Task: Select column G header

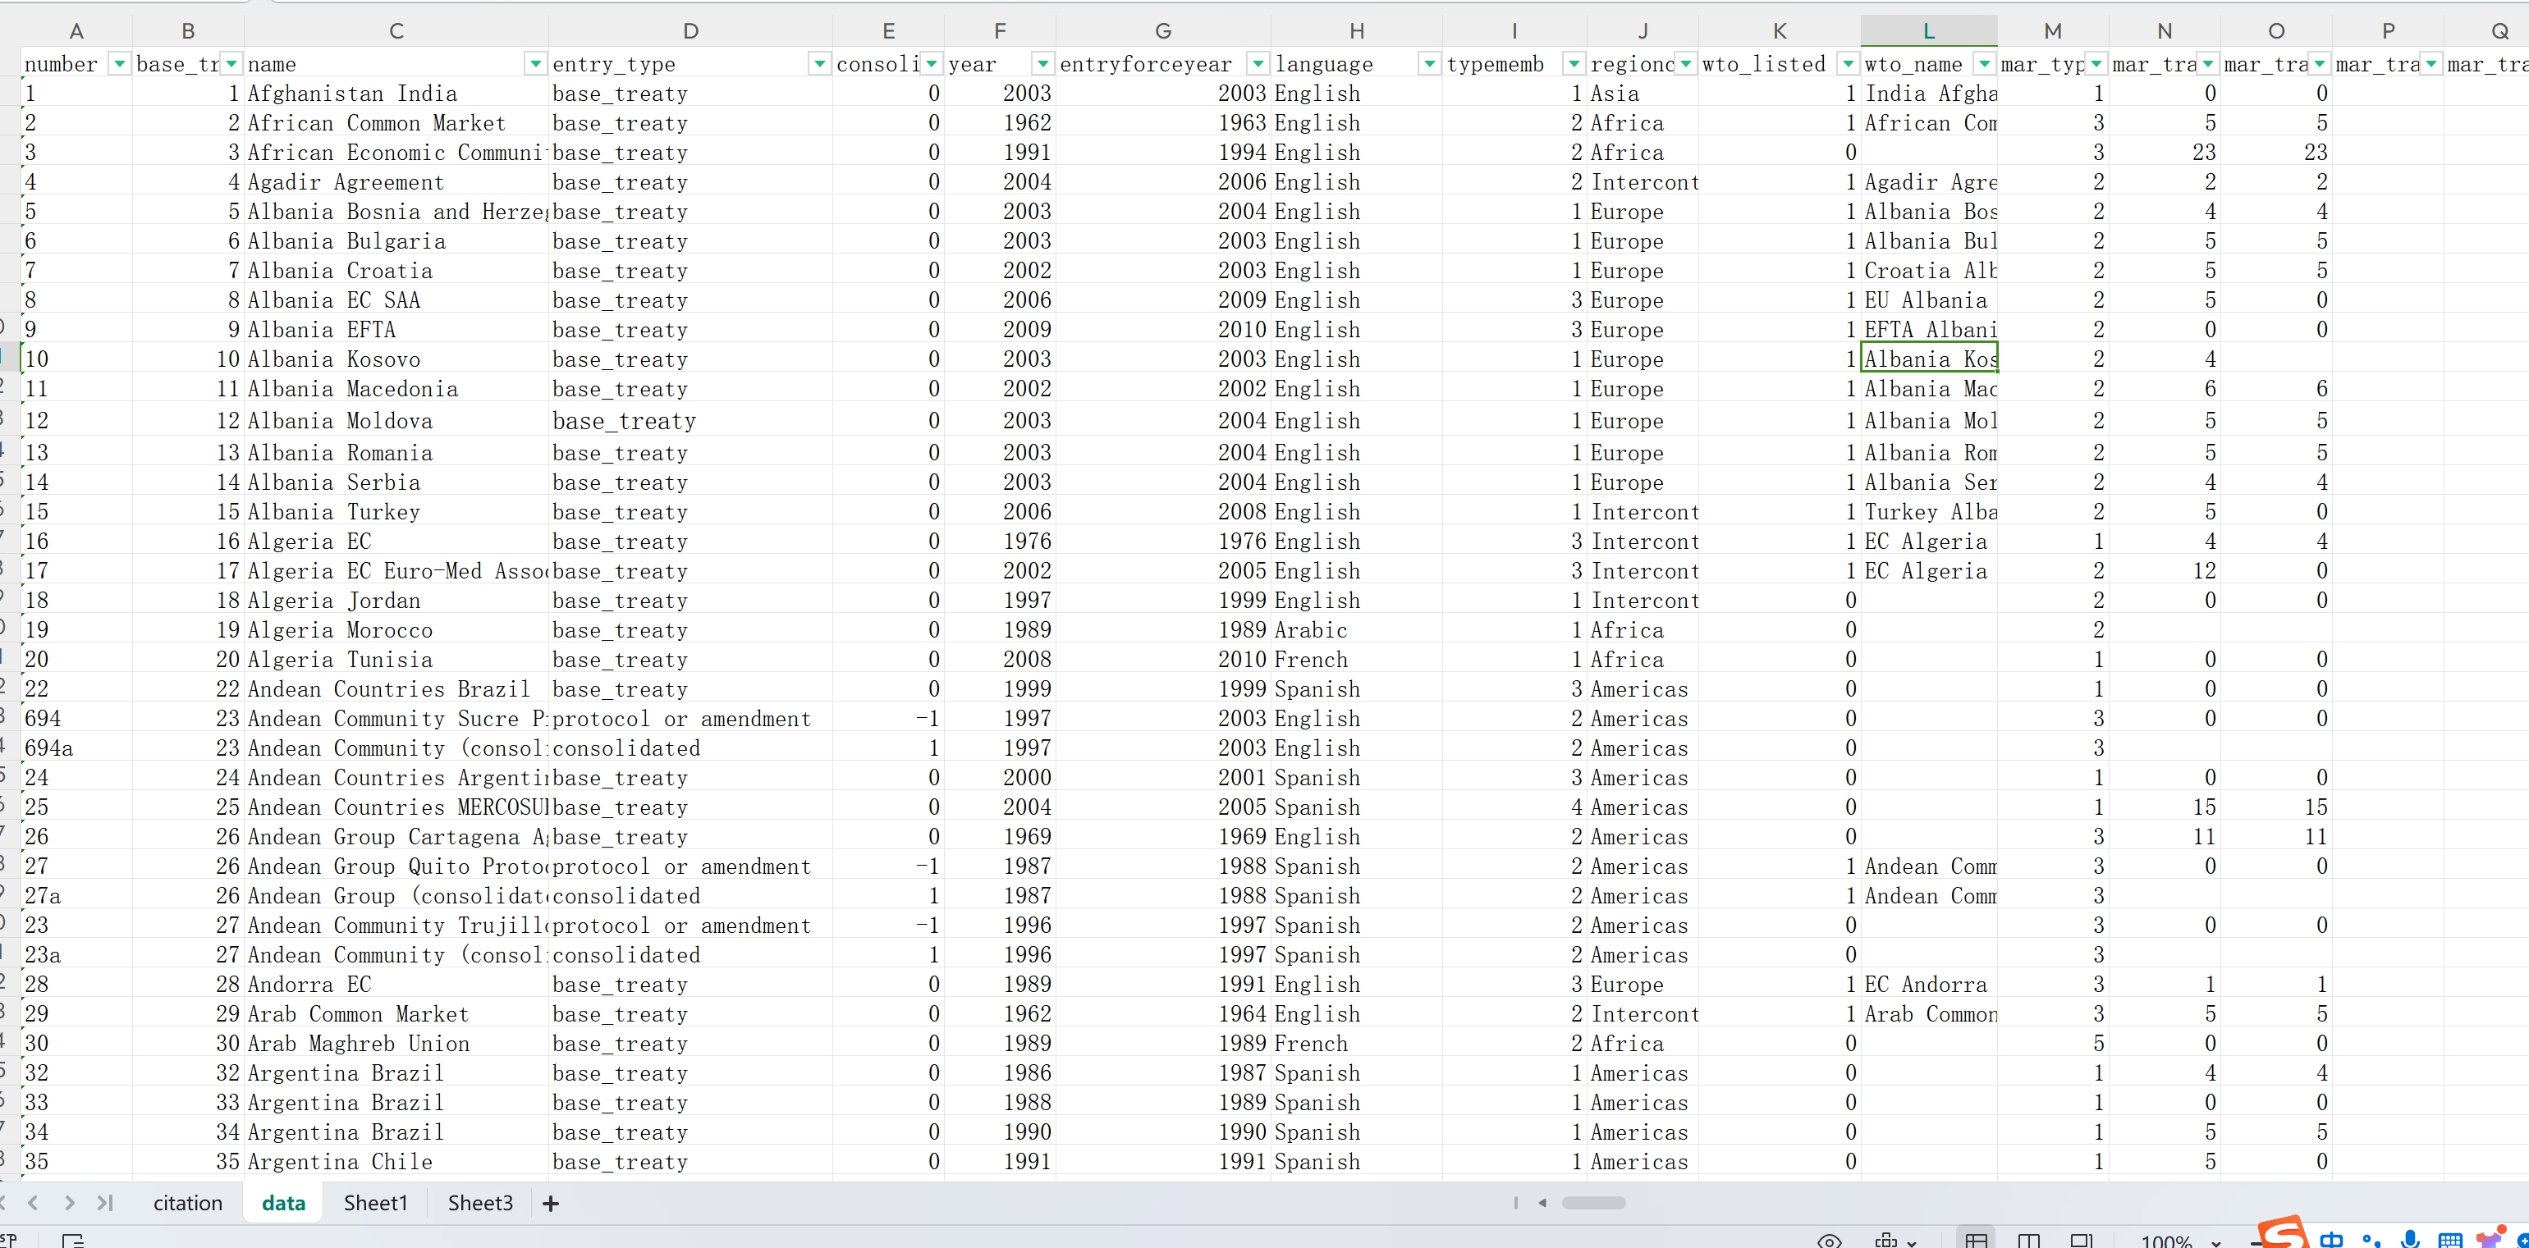Action: tap(1162, 30)
